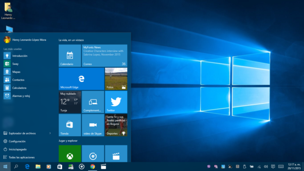
Task: Click the Viber tray icon
Action: click(209, 167)
